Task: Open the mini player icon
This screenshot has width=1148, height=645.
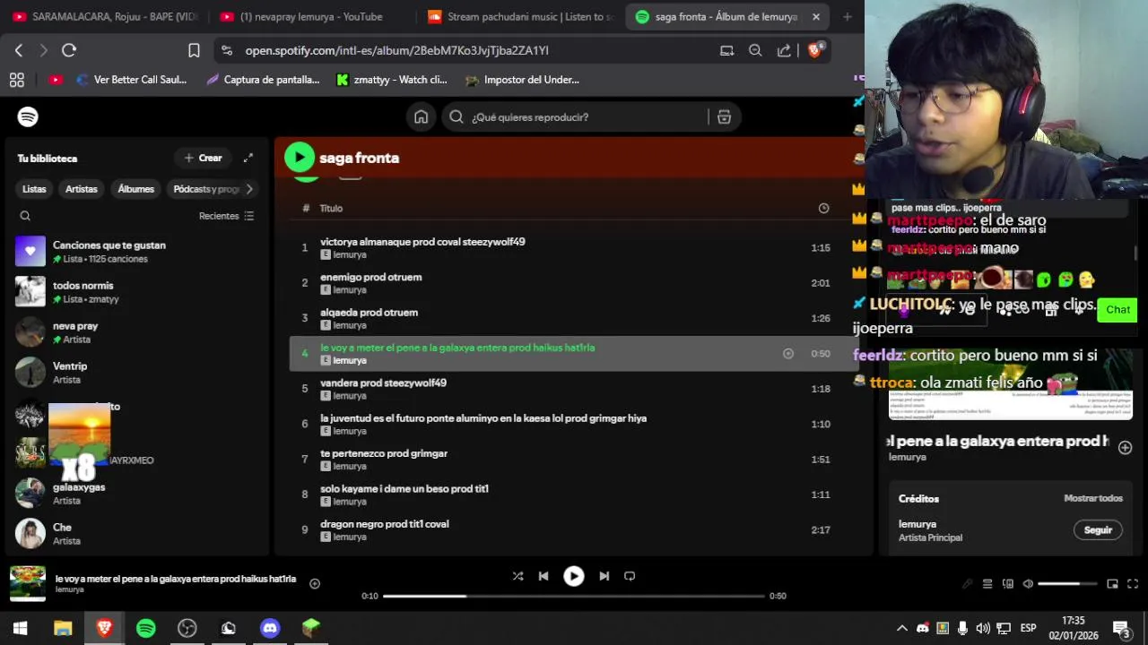Action: coord(1112,584)
